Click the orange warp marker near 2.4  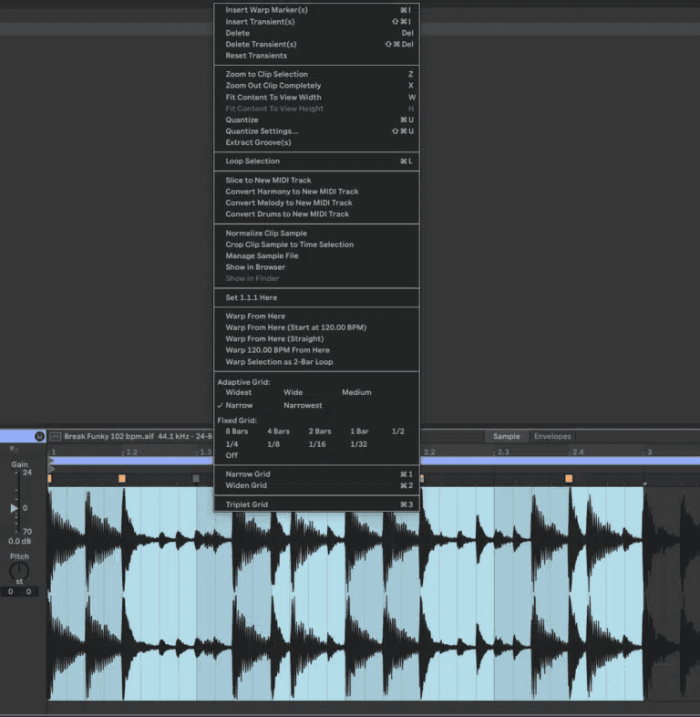coord(569,478)
